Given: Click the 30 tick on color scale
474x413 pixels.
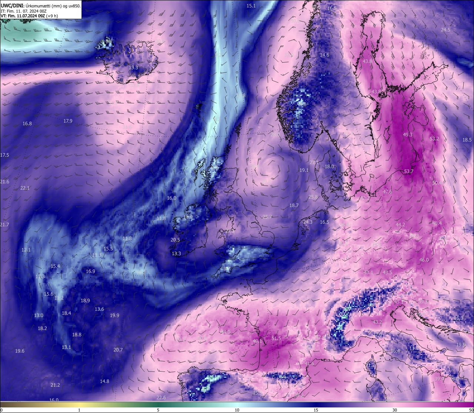Looking at the screenshot, I should click(x=395, y=410).
